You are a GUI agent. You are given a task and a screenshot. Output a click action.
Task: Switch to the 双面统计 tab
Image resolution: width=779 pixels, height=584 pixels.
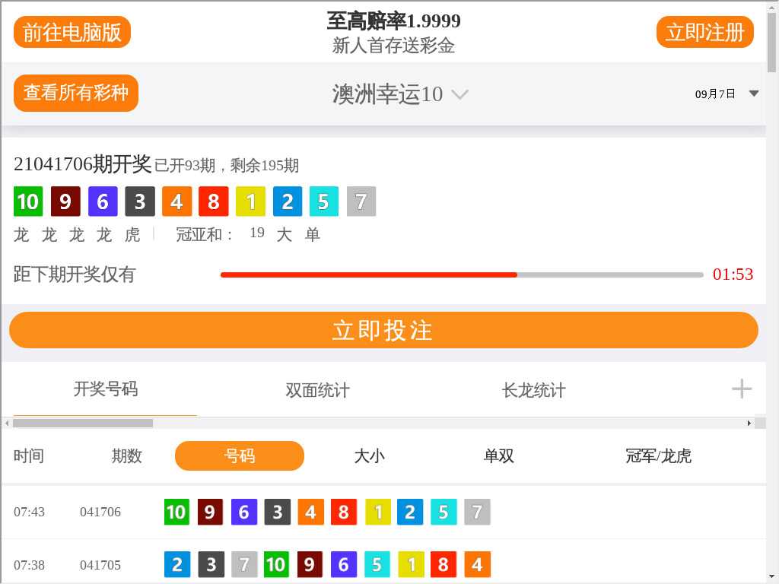pos(317,390)
